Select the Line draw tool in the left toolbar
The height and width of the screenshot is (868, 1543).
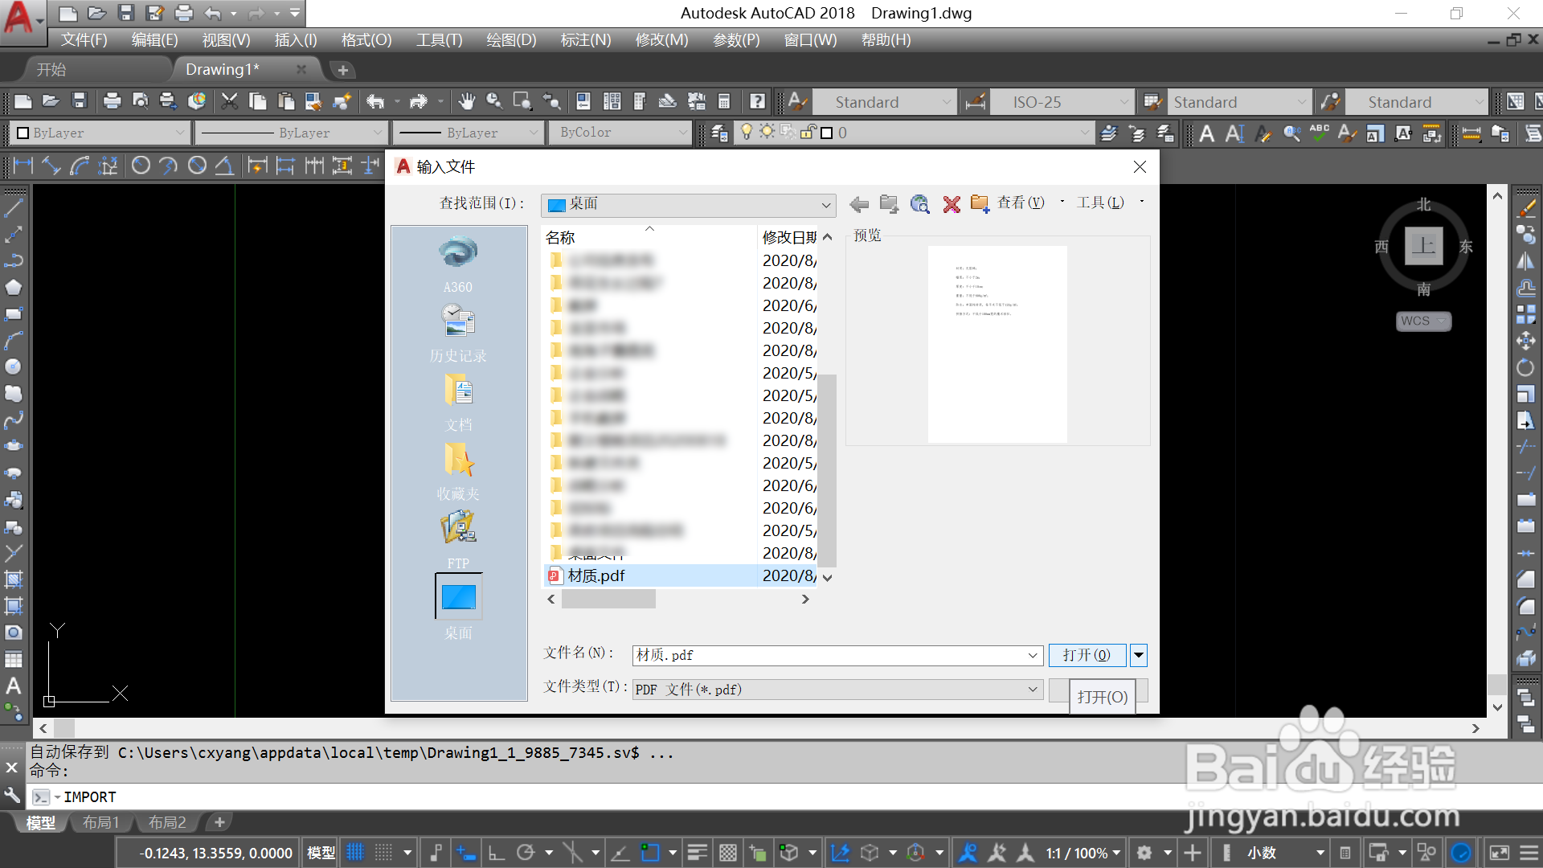point(14,208)
